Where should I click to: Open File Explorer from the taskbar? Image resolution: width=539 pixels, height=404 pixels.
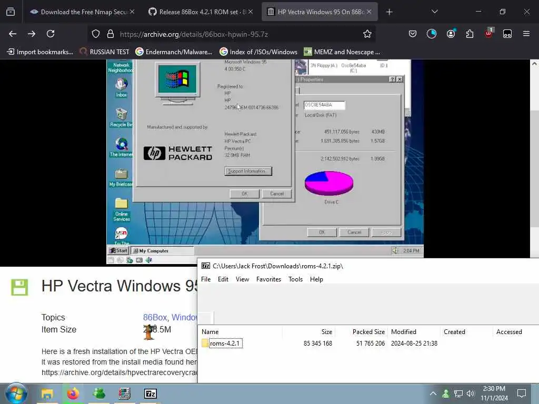pyautogui.click(x=47, y=394)
